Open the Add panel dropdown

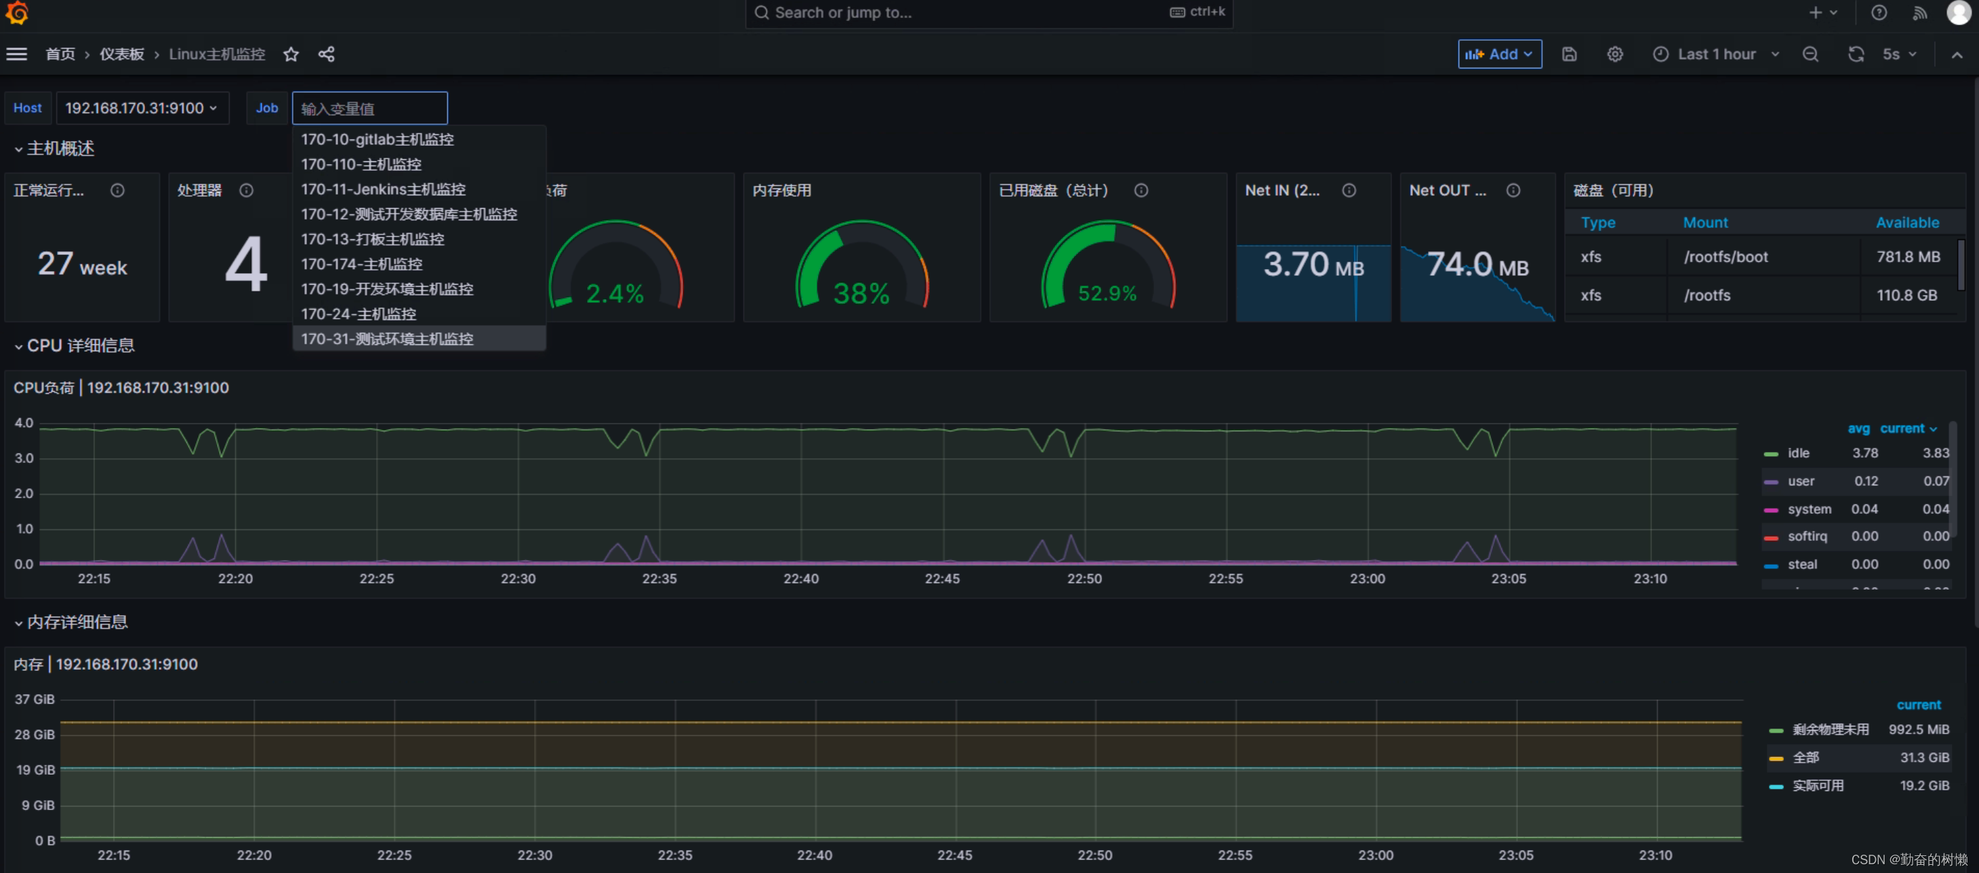[x=1499, y=54]
